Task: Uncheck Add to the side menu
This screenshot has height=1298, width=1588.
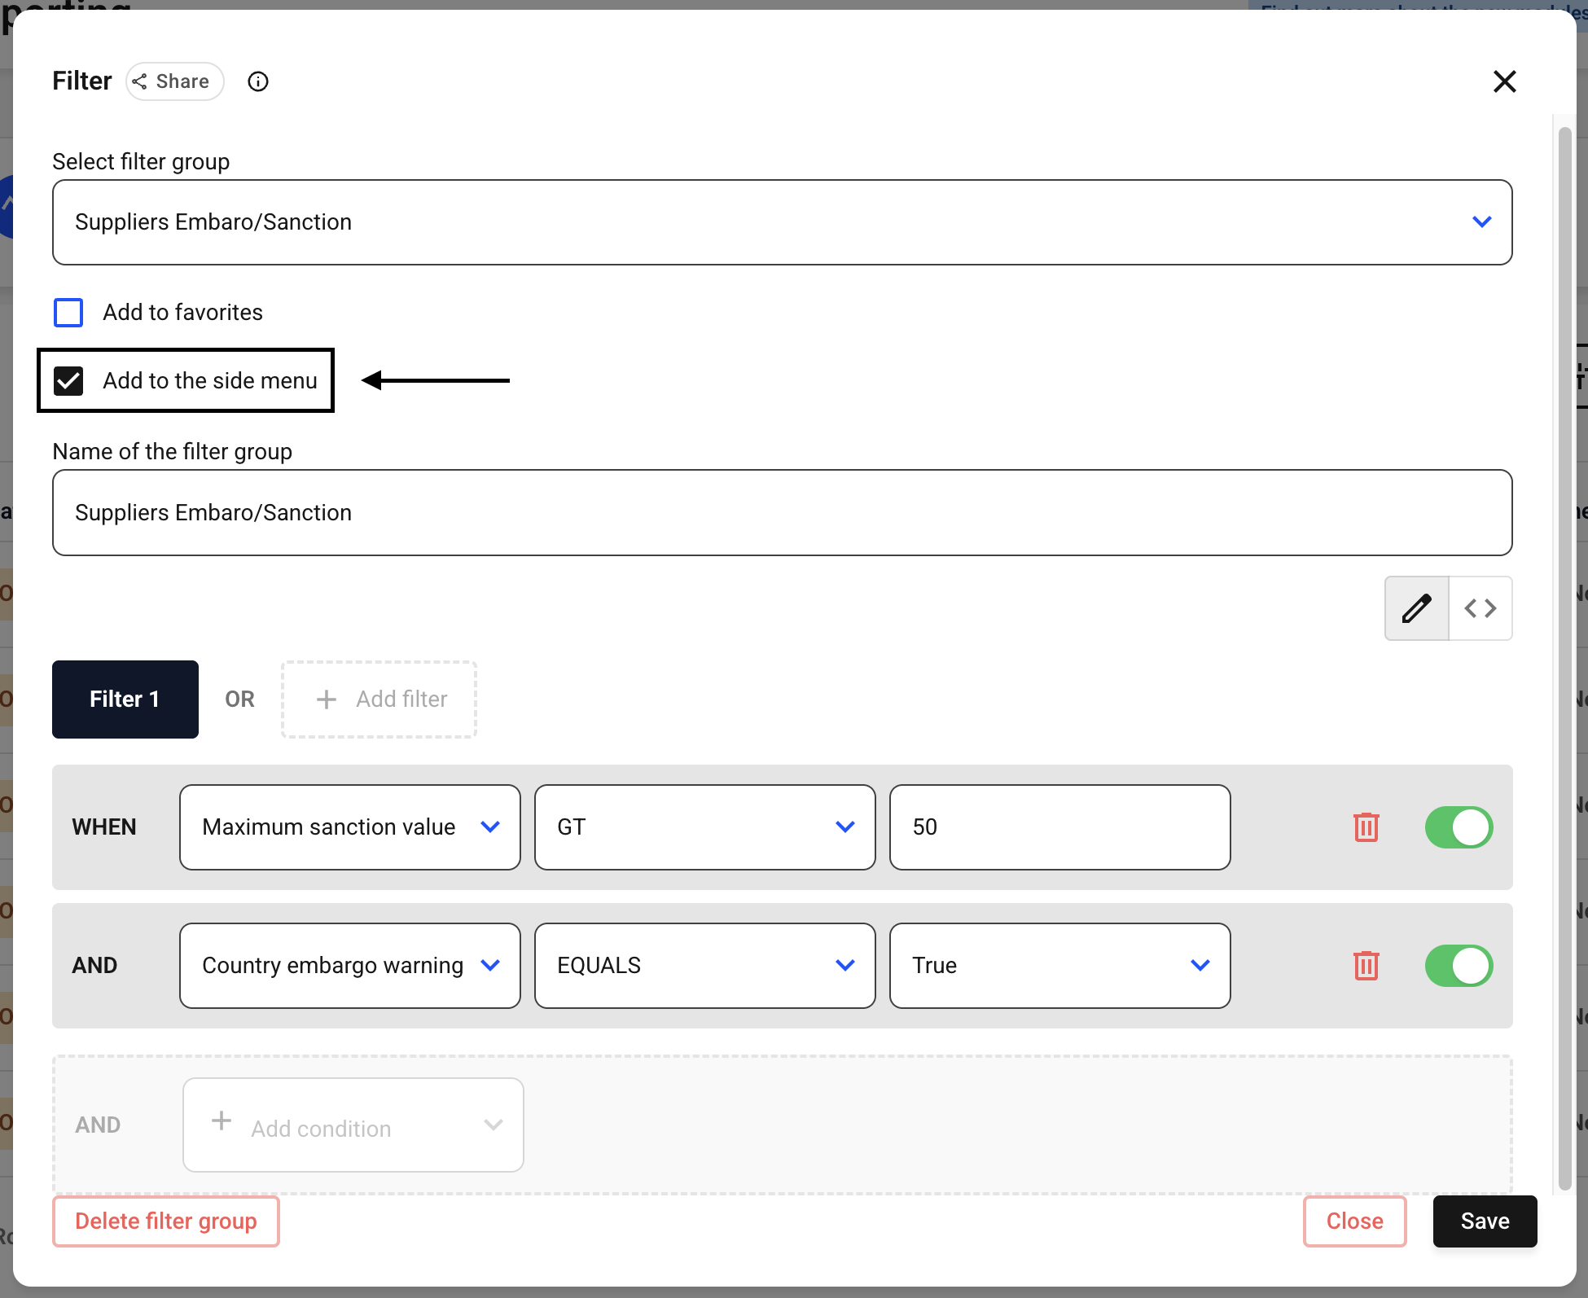Action: point(68,381)
